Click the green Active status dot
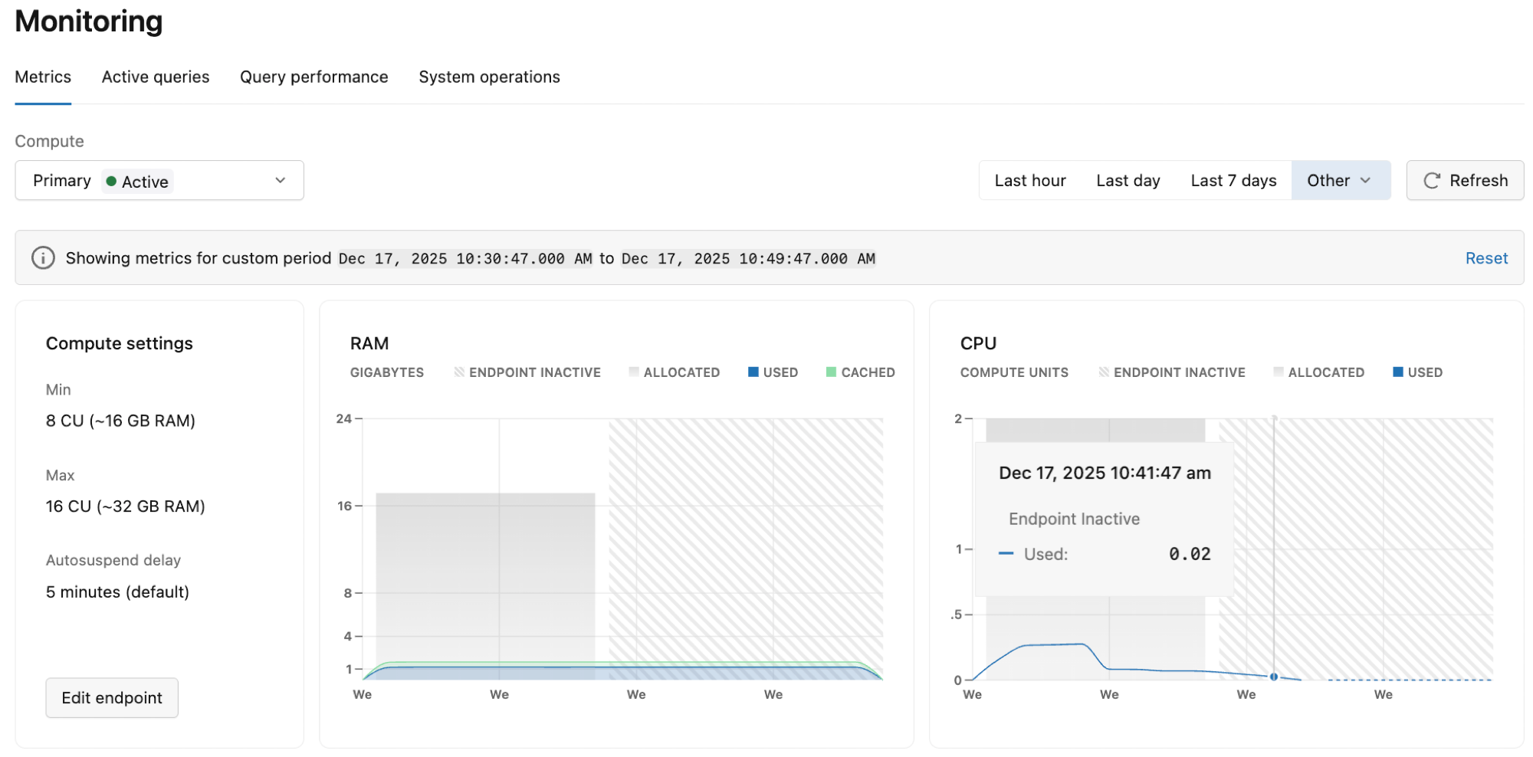This screenshot has width=1533, height=757. pyautogui.click(x=111, y=181)
